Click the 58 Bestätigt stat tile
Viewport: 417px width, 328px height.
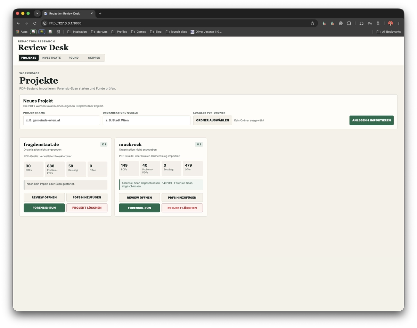pos(76,169)
